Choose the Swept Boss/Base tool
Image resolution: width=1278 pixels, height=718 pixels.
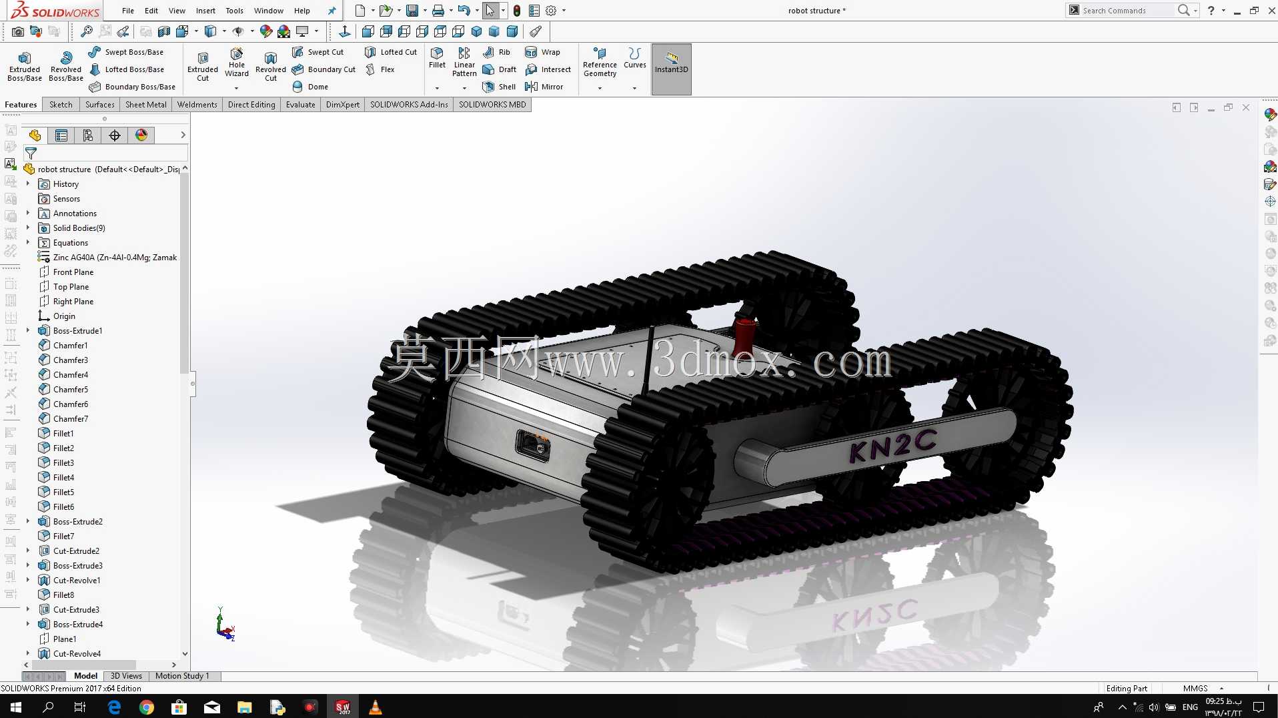click(126, 52)
